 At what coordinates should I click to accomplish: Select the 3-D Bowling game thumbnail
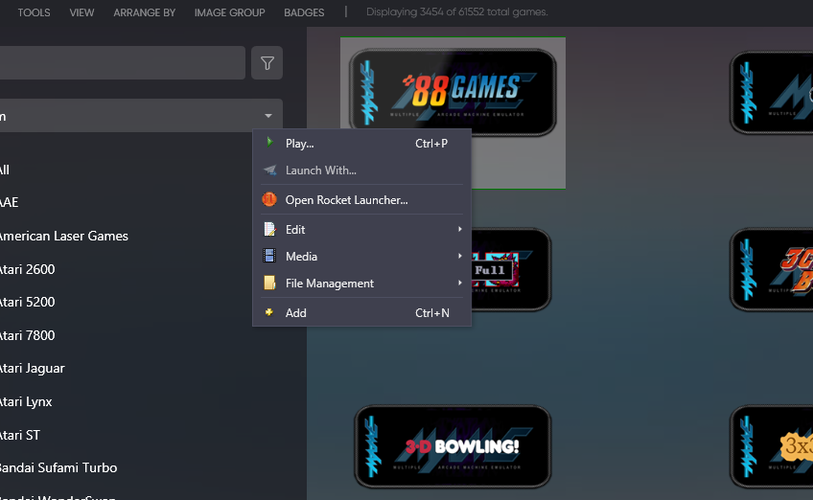(x=453, y=446)
